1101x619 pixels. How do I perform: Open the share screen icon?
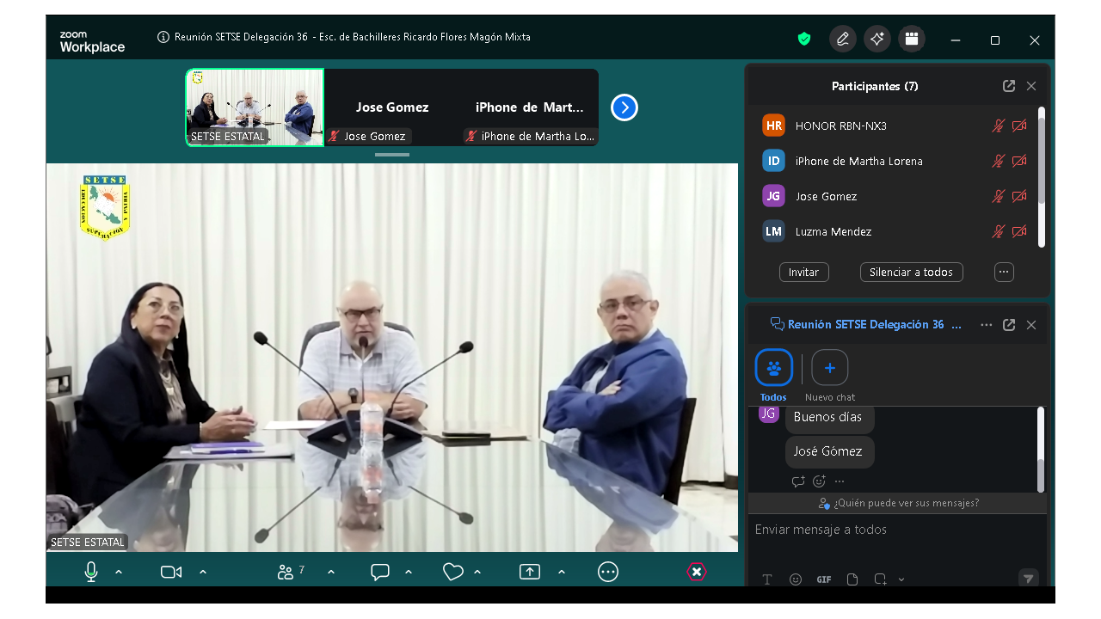tap(530, 572)
